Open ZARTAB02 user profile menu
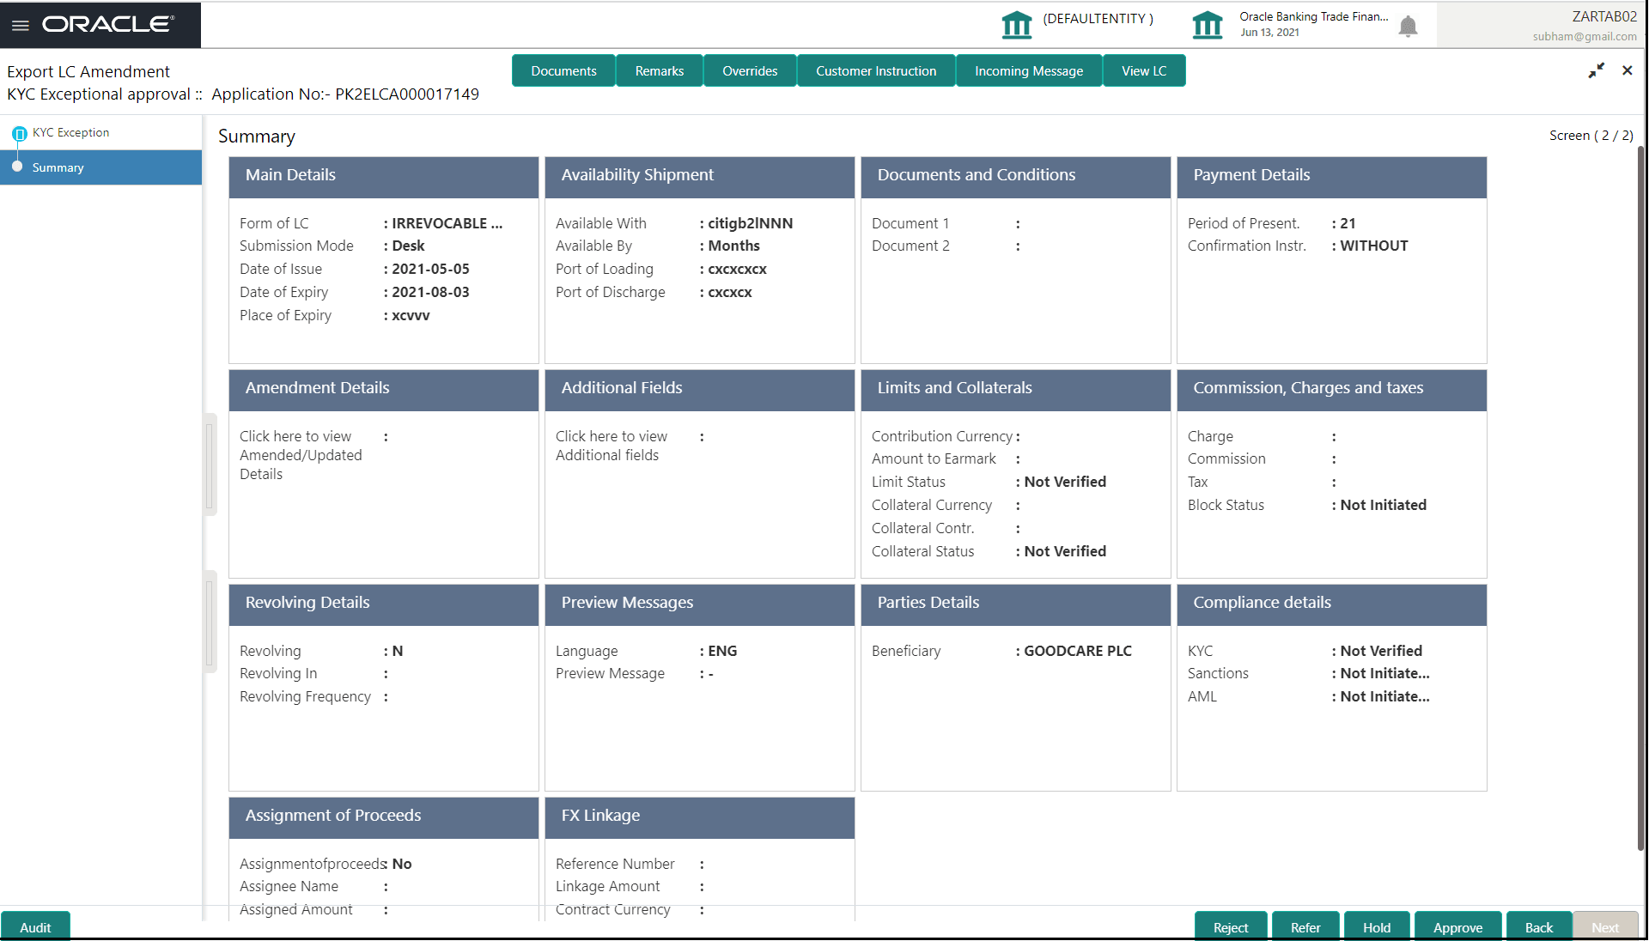Screen dimensions: 1649x941 click(x=1603, y=16)
